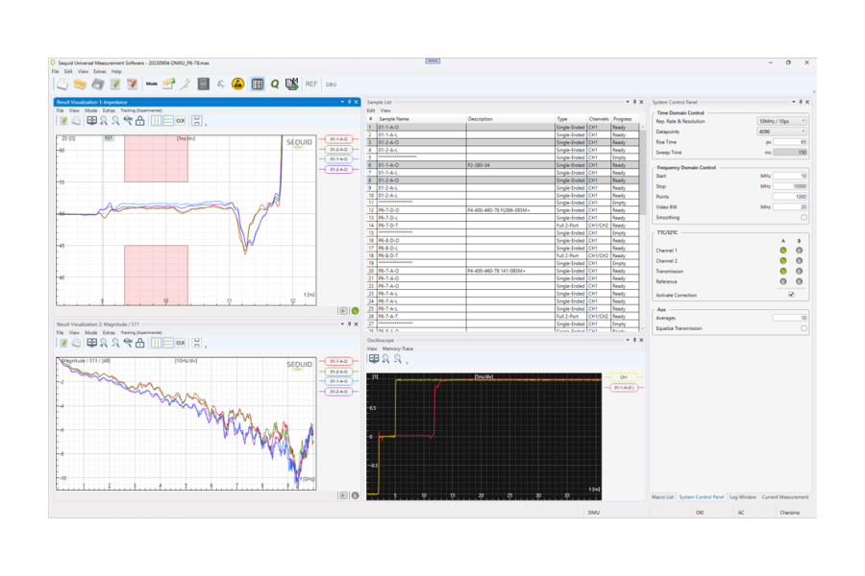Image resolution: width=865 pixels, height=576 pixels.
Task: Enable Smoothing in Frequency Domain Control
Action: [803, 217]
